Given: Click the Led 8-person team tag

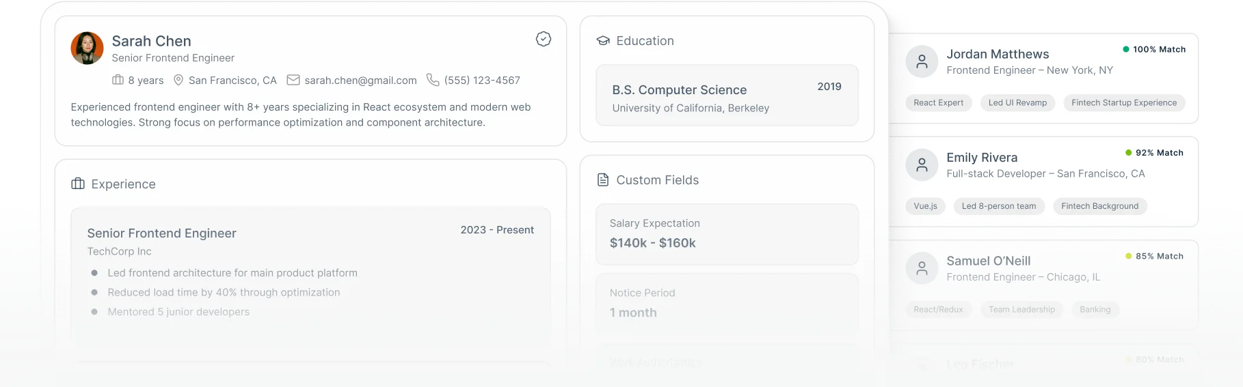Looking at the screenshot, I should tap(999, 206).
